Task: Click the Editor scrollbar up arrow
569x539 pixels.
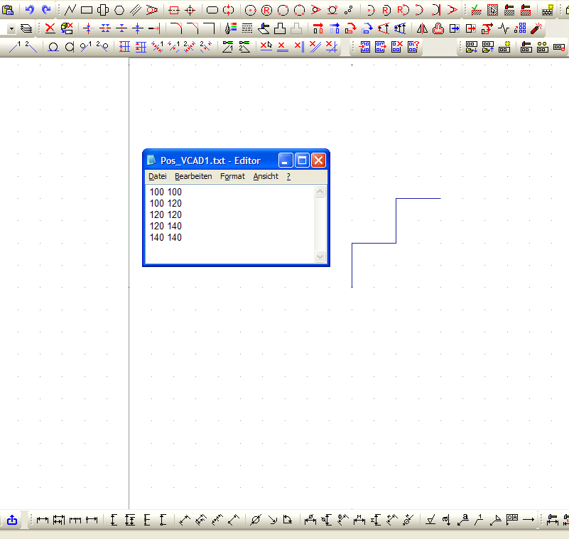Action: [x=320, y=192]
